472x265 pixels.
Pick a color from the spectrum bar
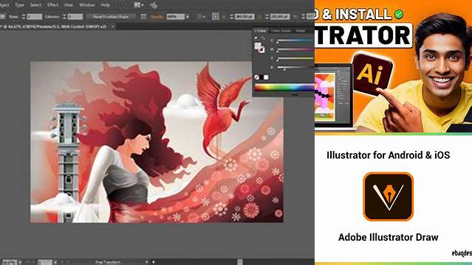[x=284, y=88]
